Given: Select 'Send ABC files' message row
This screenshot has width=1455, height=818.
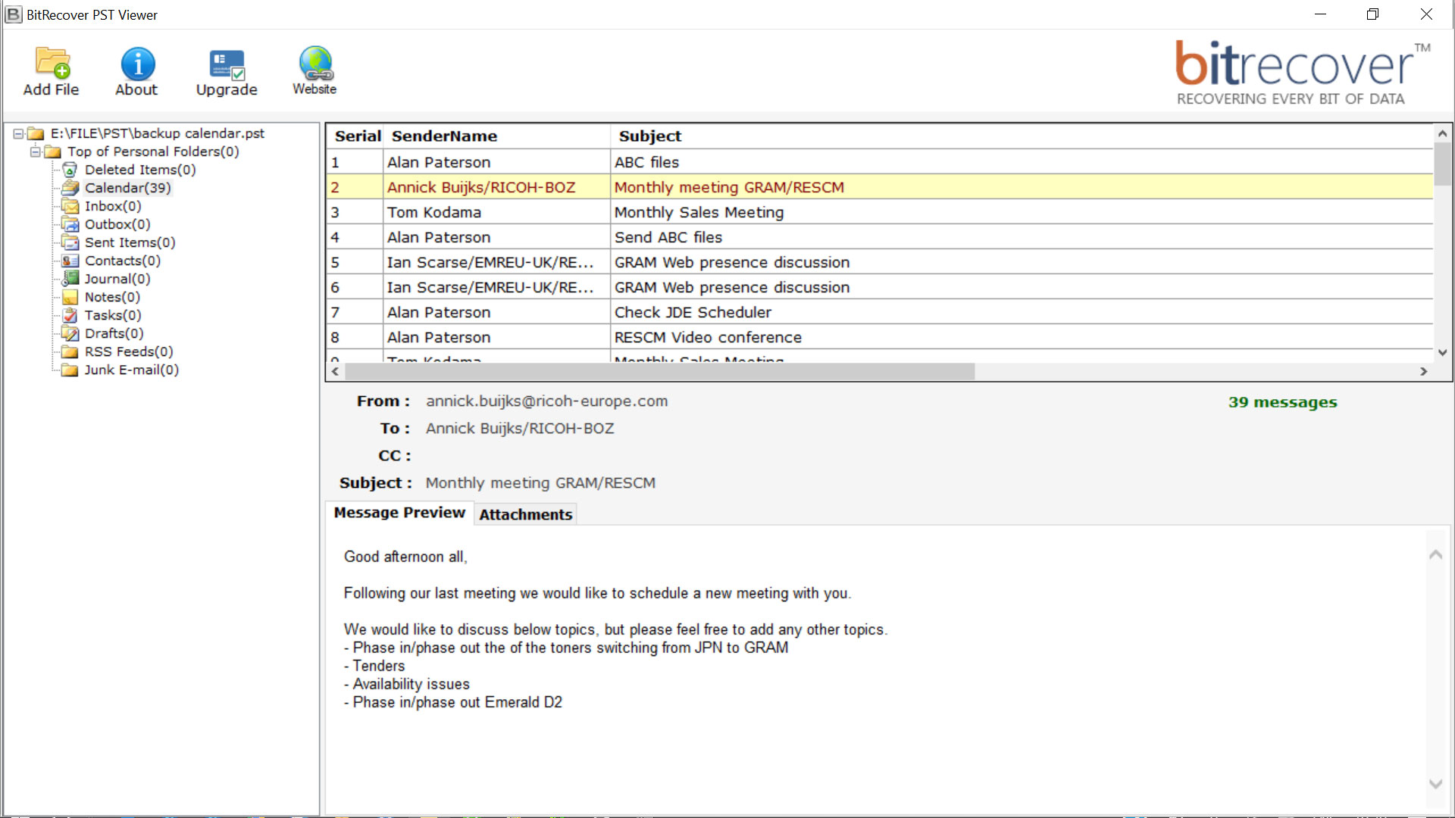Looking at the screenshot, I should click(880, 237).
